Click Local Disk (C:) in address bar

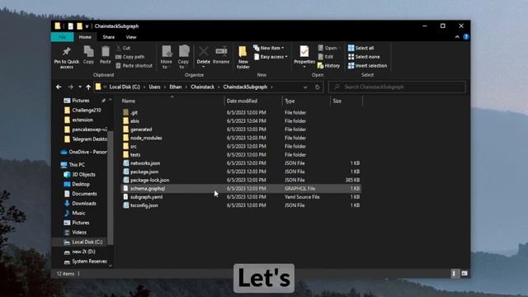(x=125, y=87)
